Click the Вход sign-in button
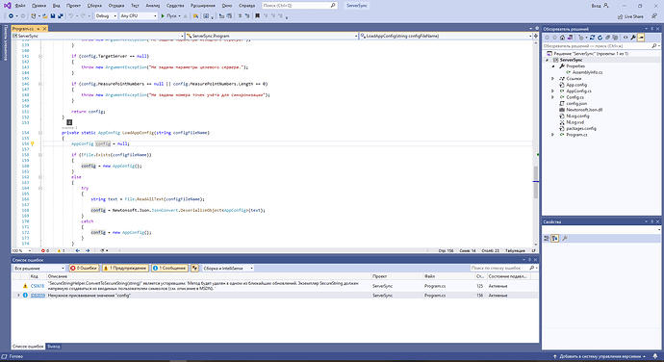This screenshot has width=664, height=362. 601,6
